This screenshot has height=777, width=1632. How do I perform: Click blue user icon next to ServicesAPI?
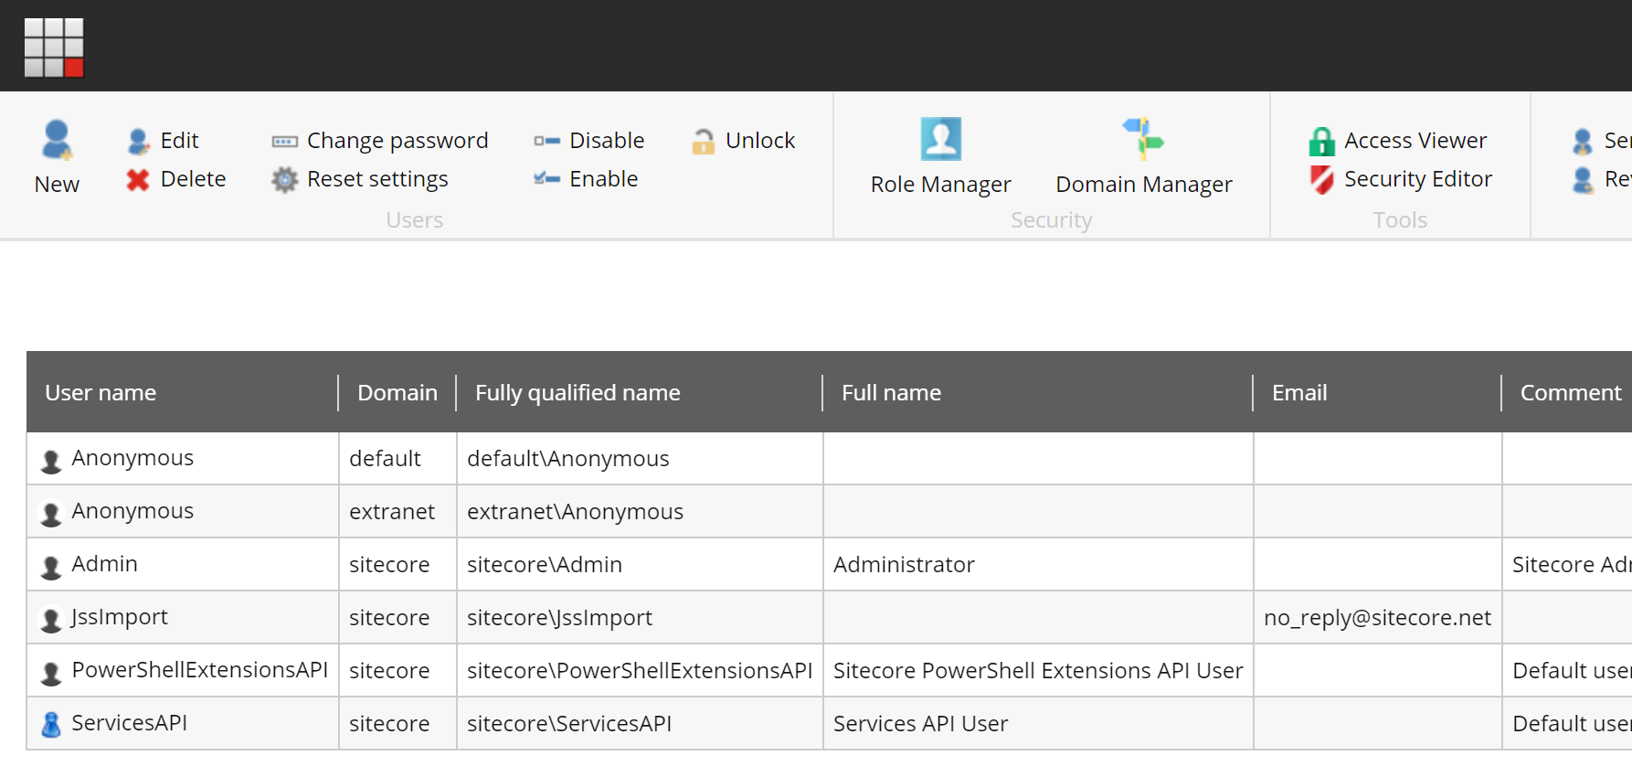pos(51,724)
